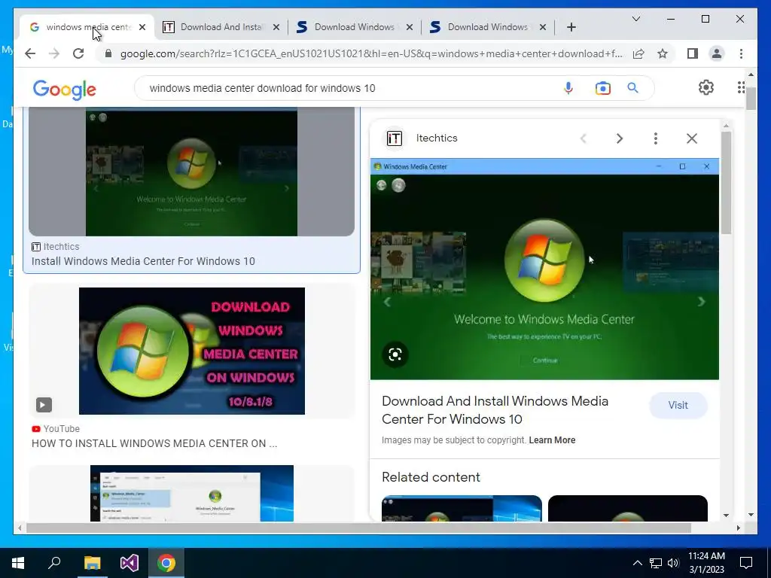Submit search with magnifier icon
This screenshot has height=578, width=771.
click(632, 88)
